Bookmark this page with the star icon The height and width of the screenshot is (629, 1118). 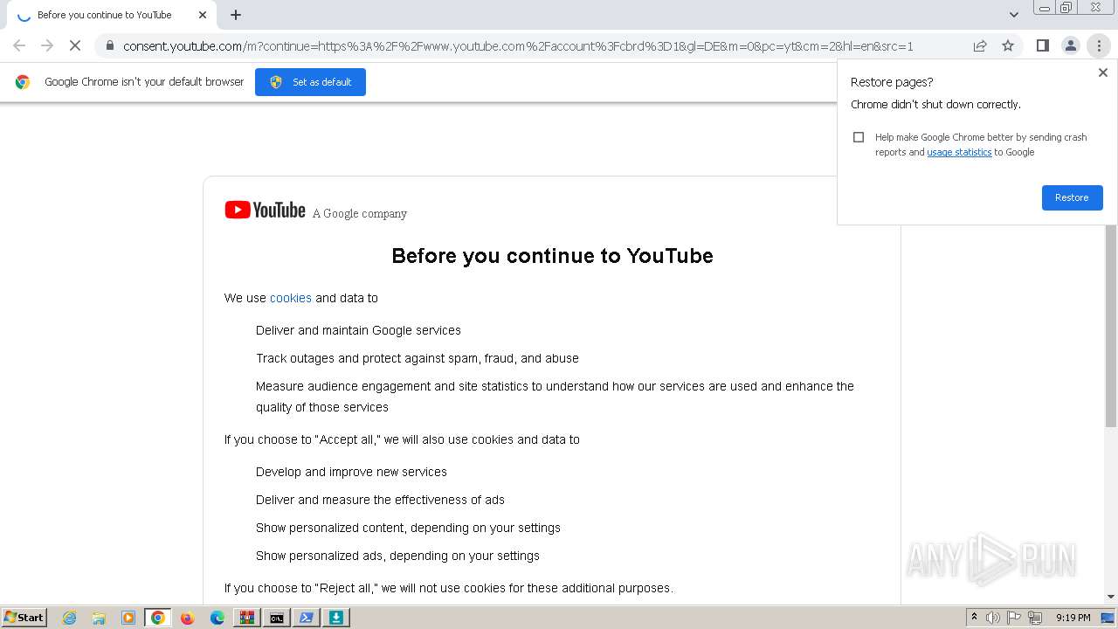pyautogui.click(x=1008, y=45)
